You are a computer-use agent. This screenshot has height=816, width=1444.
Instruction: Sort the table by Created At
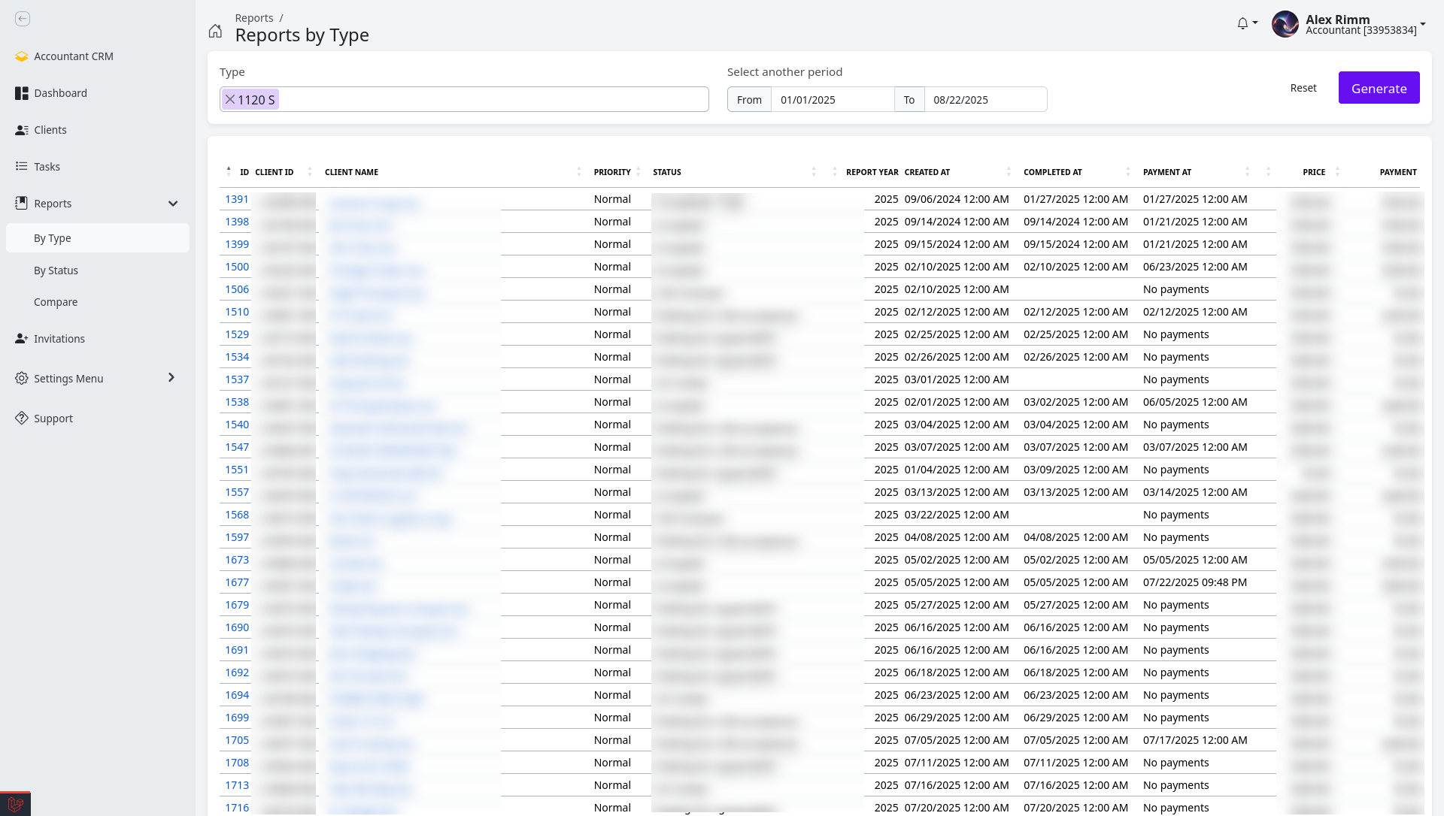coord(927,172)
